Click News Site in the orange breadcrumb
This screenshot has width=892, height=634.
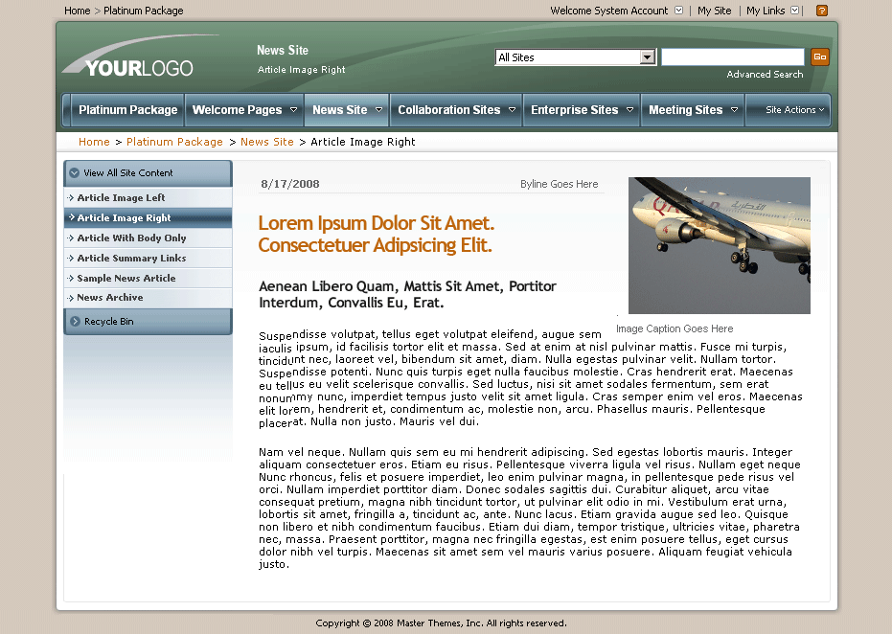click(x=267, y=142)
